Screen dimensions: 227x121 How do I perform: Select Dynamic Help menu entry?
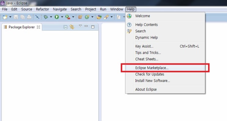pos(165,37)
